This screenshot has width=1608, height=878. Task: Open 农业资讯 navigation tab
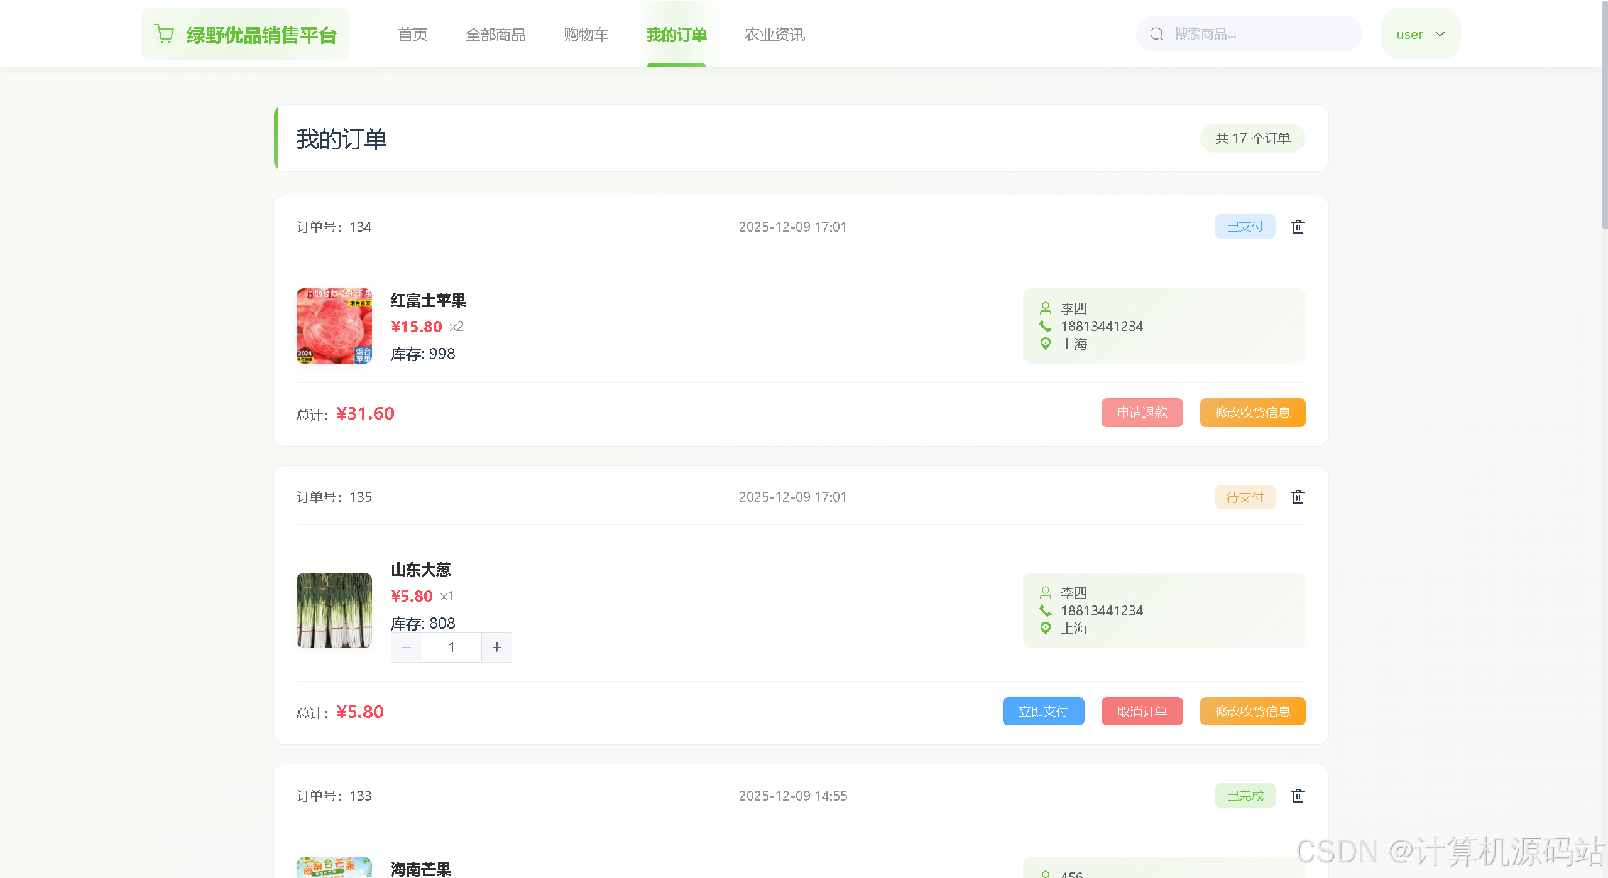tap(774, 35)
